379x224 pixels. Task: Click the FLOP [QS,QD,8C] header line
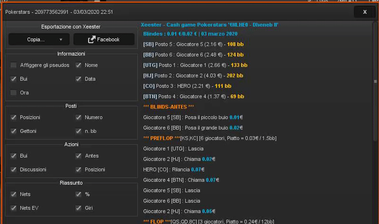click(208, 221)
